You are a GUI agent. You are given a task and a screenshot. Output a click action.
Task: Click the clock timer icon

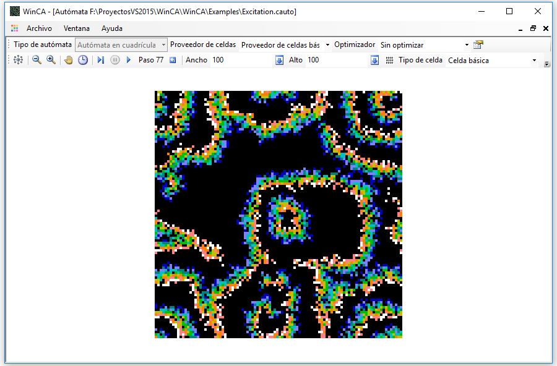click(x=83, y=60)
